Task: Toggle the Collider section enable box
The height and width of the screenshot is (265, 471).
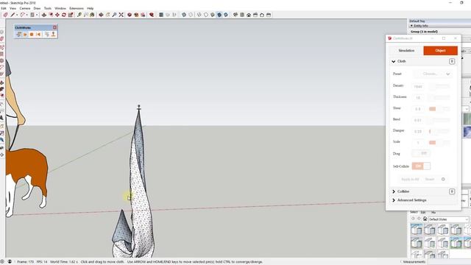Action: 452,191
